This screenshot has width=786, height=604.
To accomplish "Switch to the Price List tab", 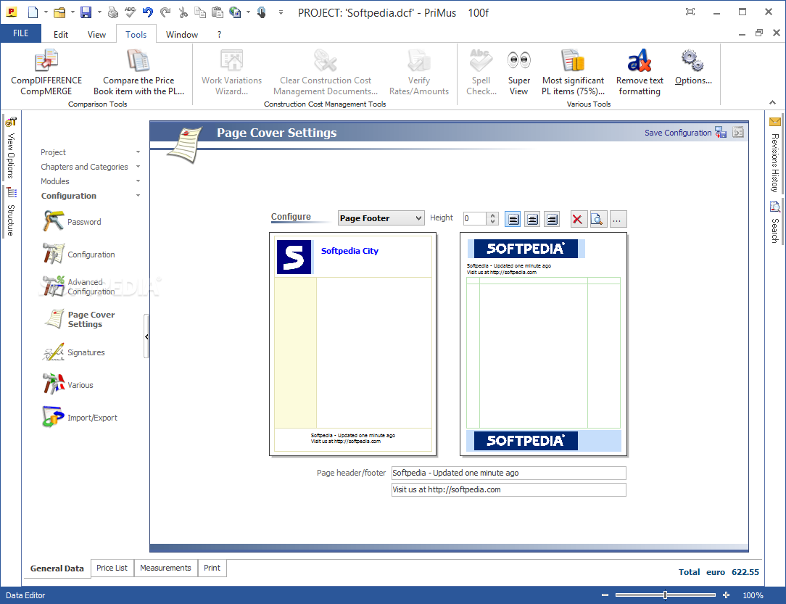I will coord(112,568).
